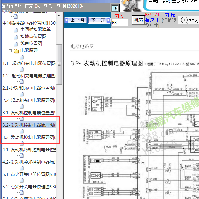Click page icon above 4.2-发动机冷却控制电器原理图
199x199 pixels.
(22, 156)
